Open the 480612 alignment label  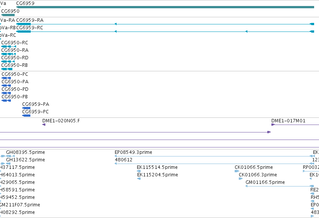tap(123, 159)
